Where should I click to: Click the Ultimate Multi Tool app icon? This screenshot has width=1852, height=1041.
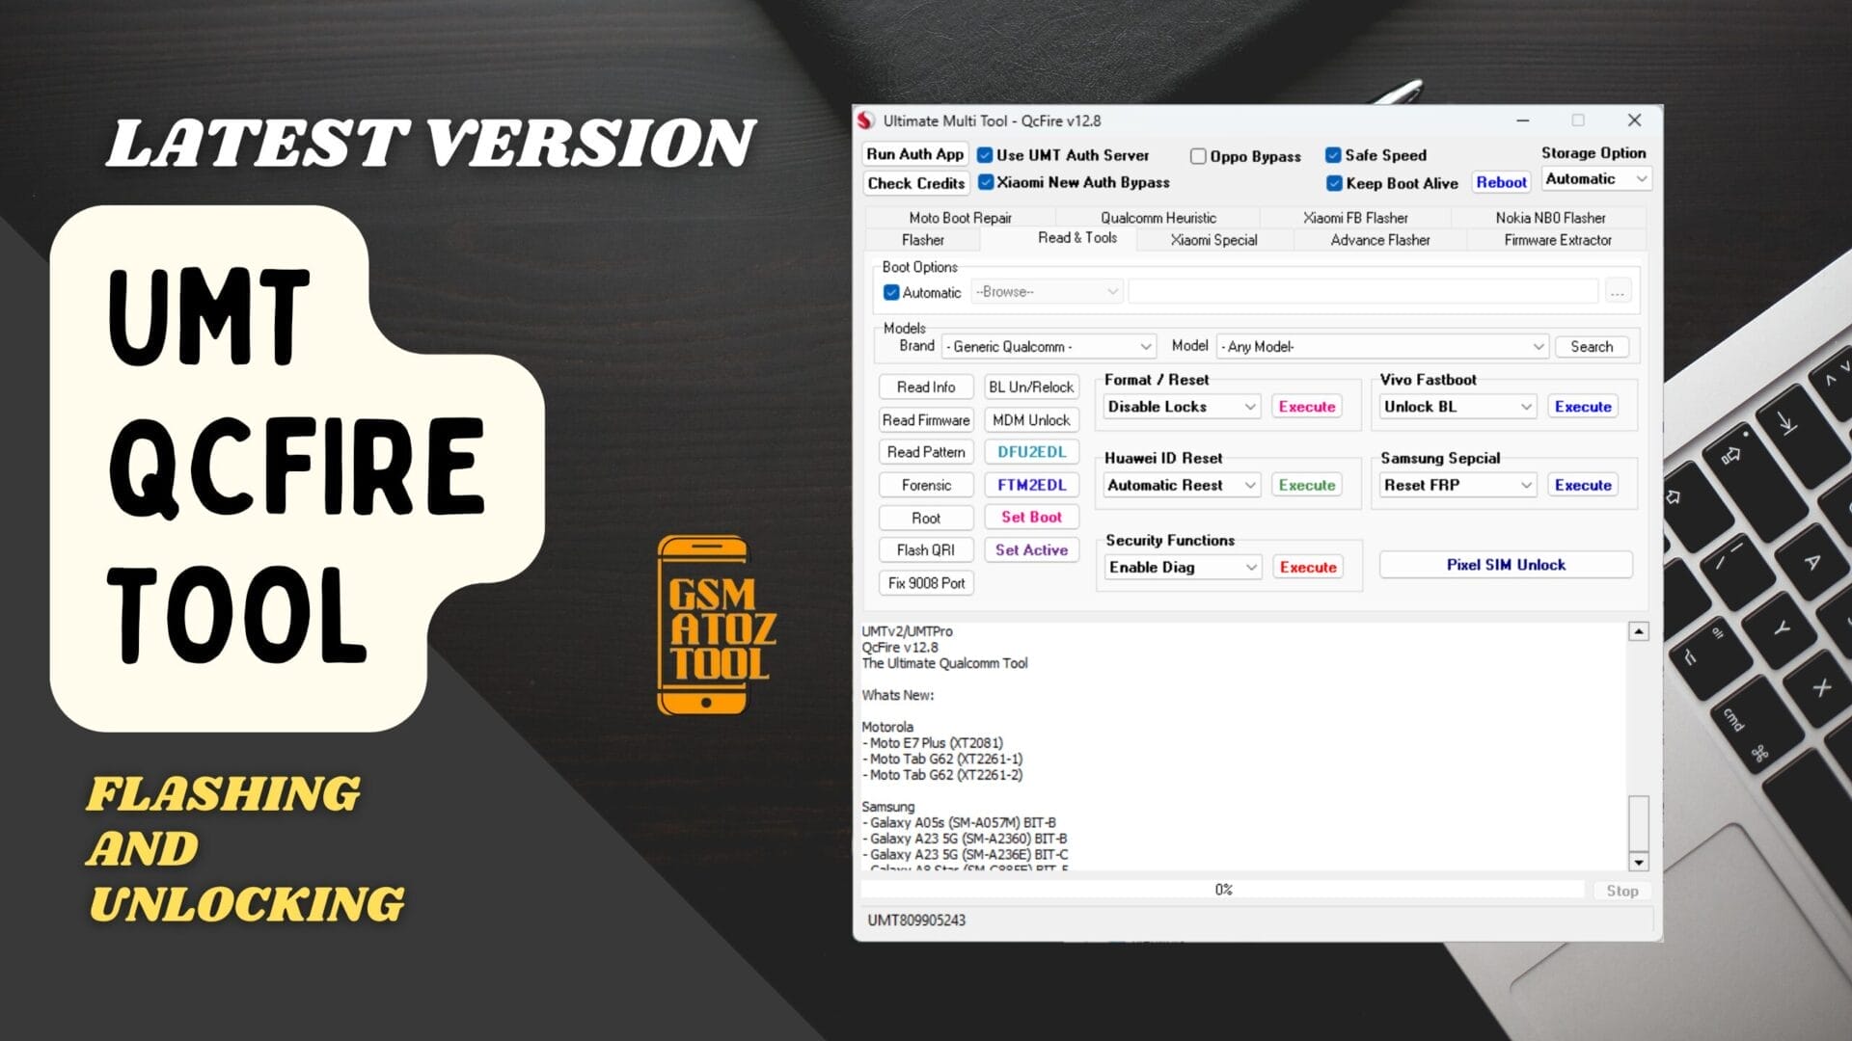(866, 120)
